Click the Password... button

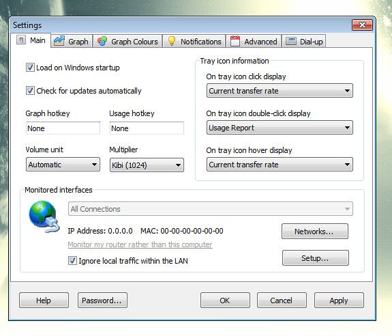coord(102,300)
